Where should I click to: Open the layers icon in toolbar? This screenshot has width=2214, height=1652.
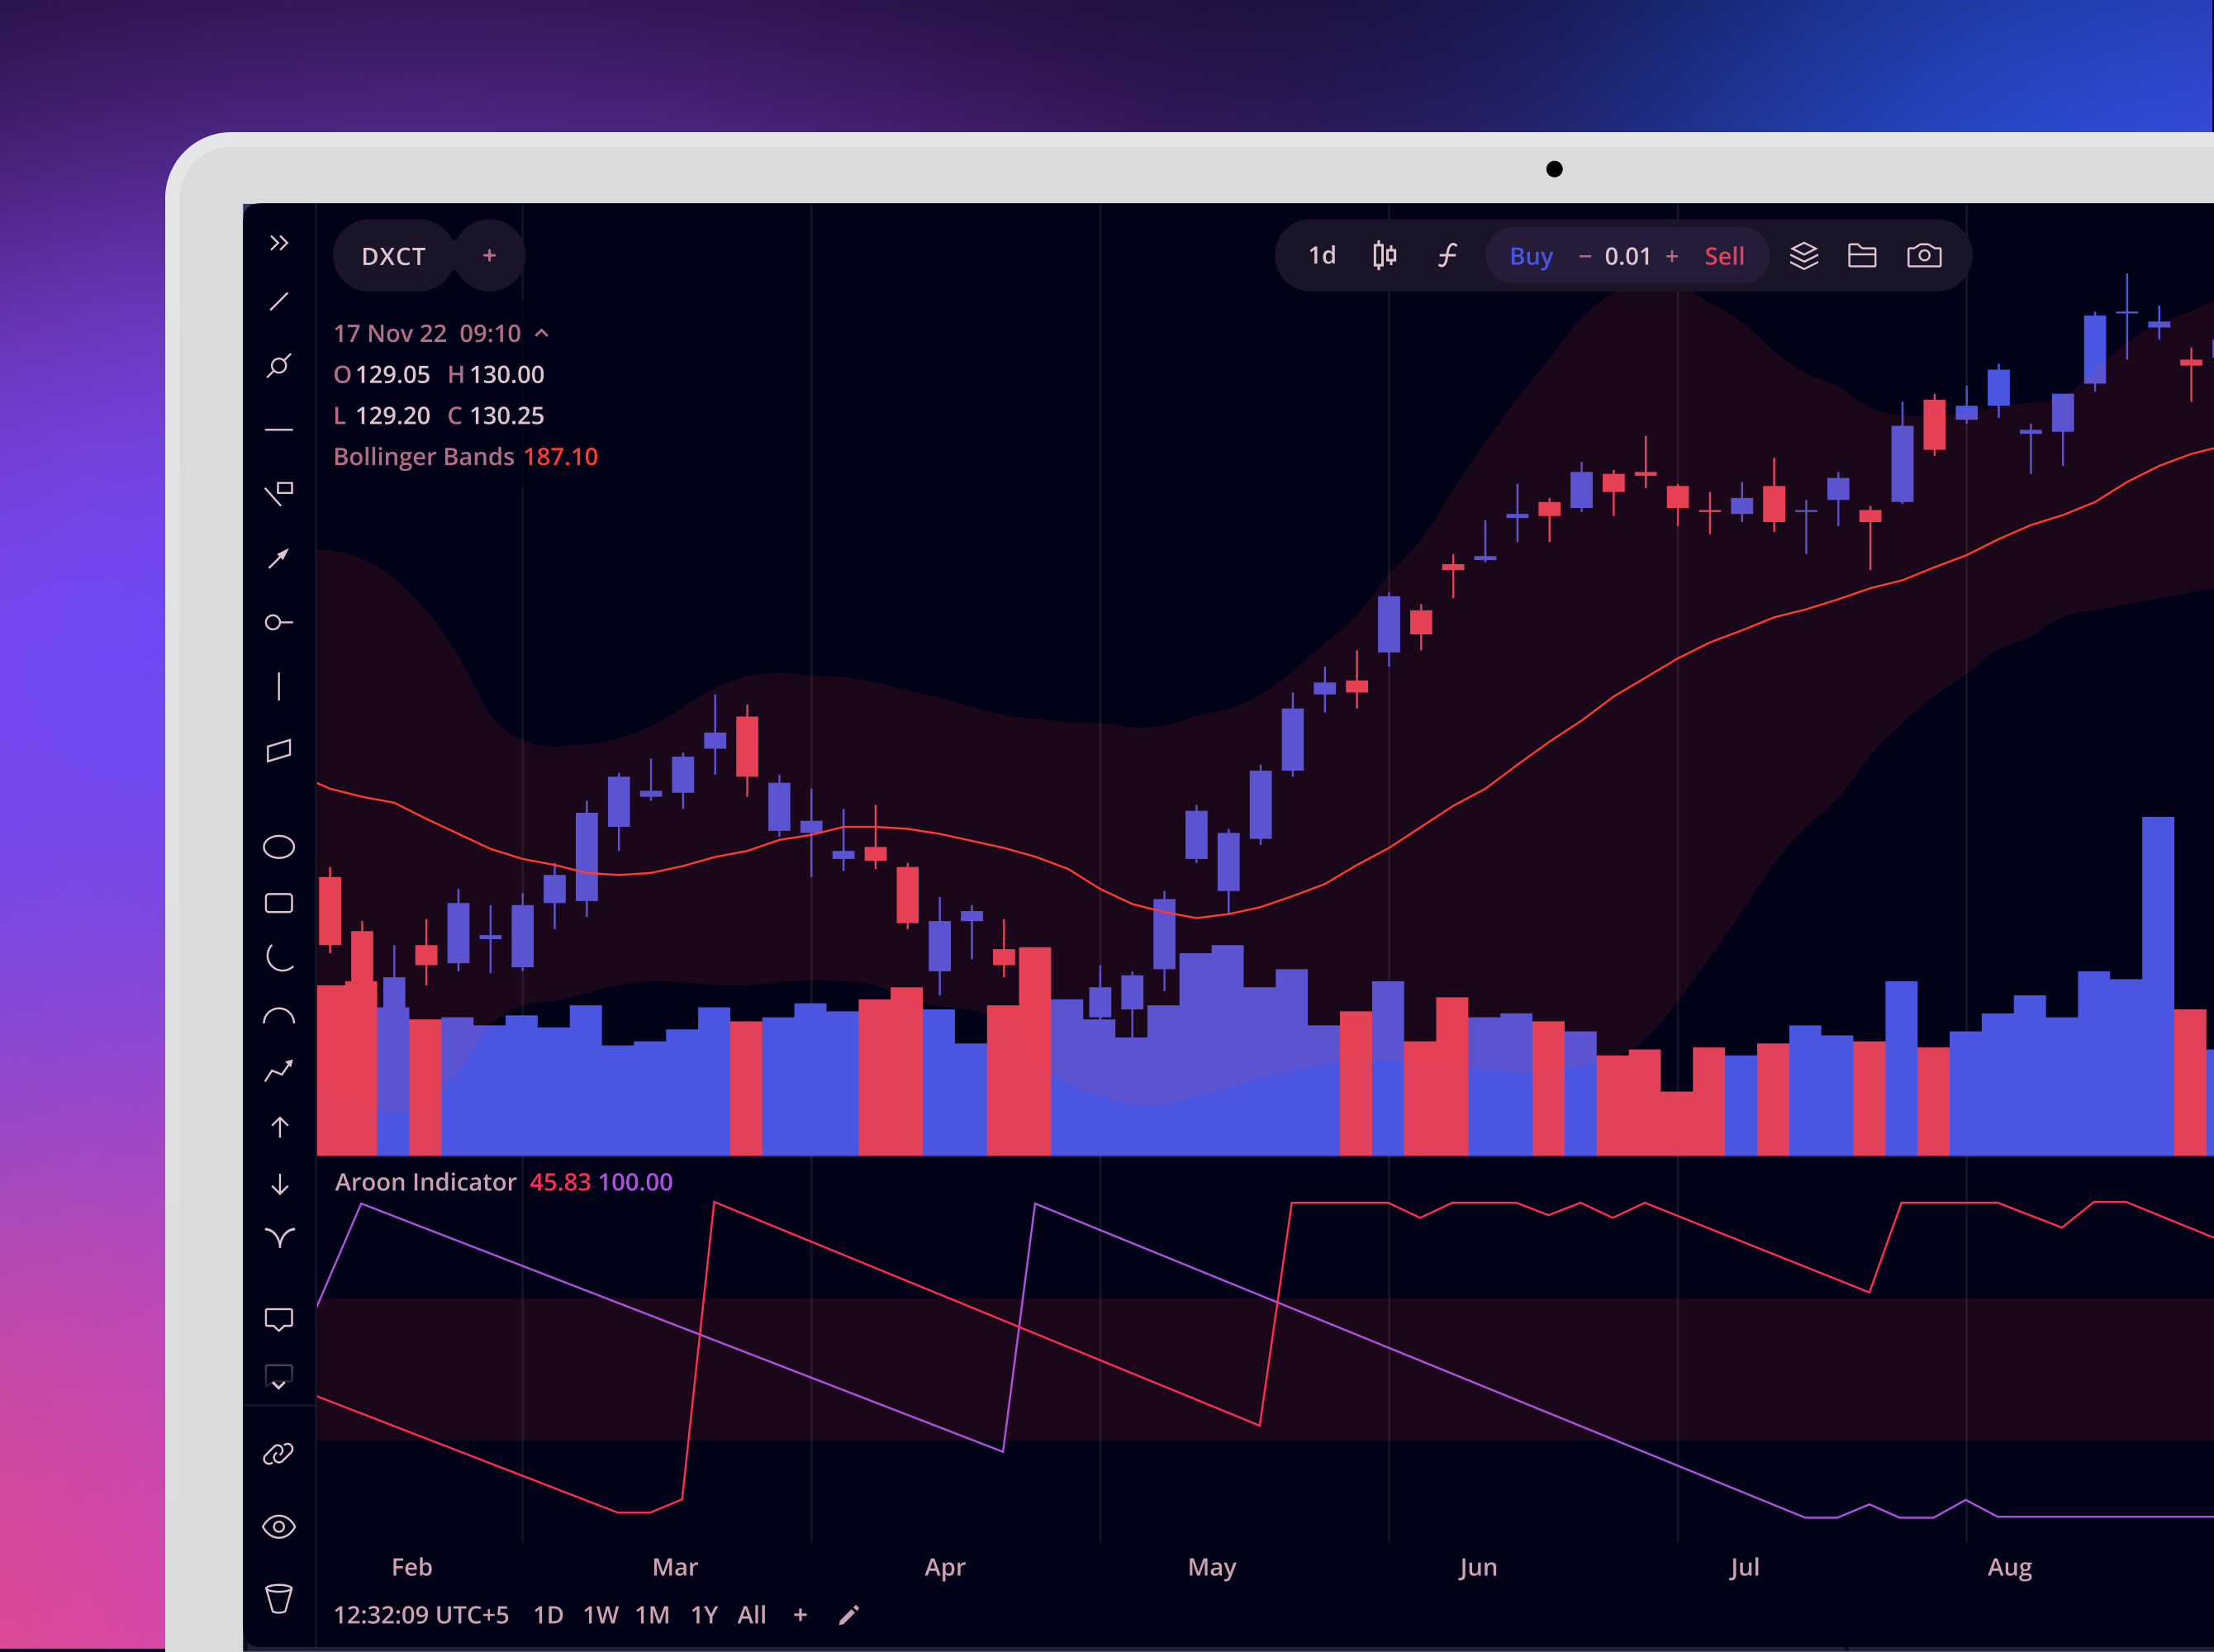pos(1803,256)
